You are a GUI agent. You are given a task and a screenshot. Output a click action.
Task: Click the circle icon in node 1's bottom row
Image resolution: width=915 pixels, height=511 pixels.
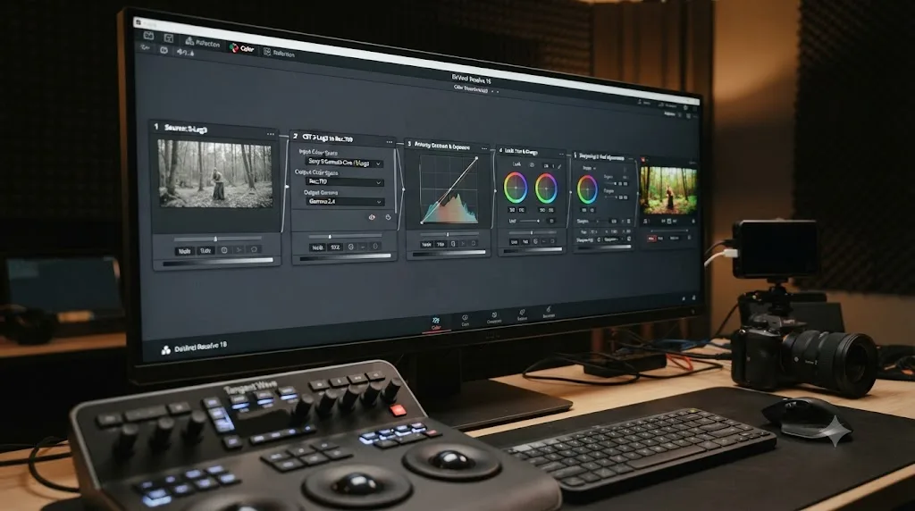224,249
